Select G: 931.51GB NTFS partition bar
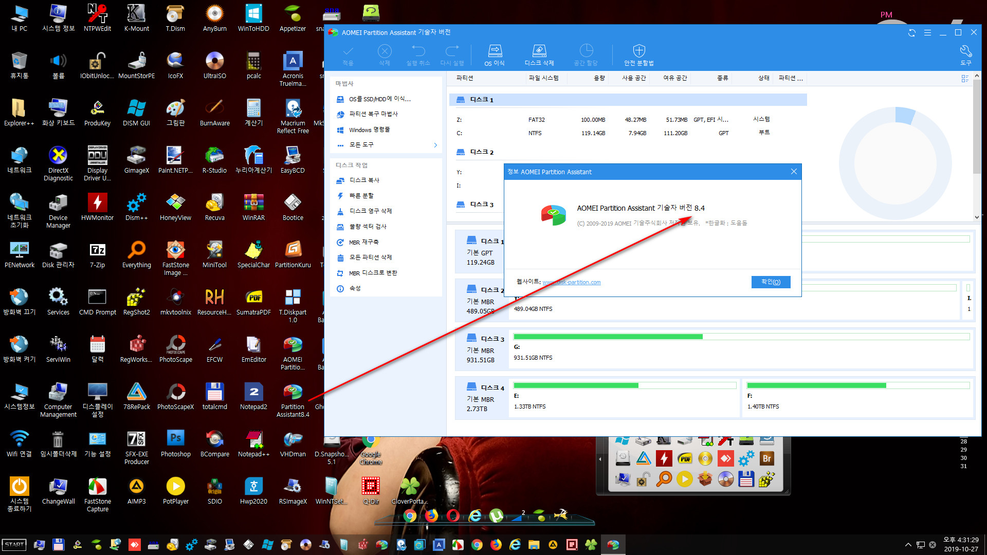The image size is (987, 555). 741,349
